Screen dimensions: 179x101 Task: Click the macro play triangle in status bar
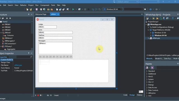click(x=36, y=95)
